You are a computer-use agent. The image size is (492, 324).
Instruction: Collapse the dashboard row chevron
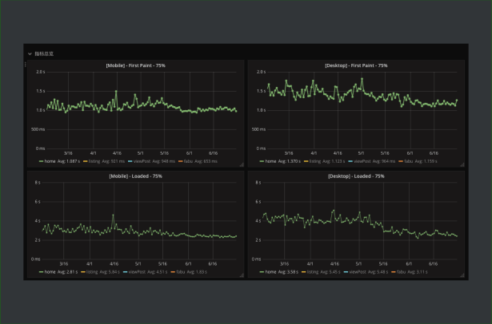click(x=30, y=53)
